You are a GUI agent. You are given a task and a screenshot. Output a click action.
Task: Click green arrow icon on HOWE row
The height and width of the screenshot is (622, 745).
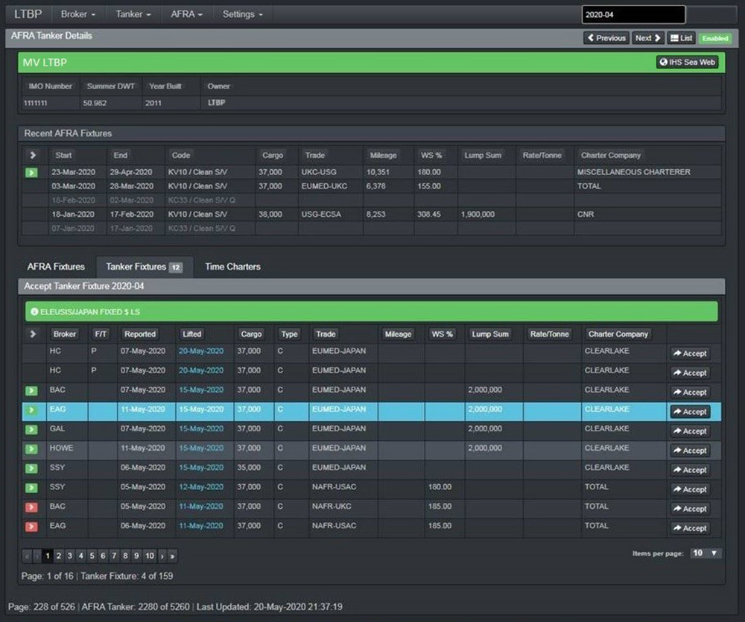[x=32, y=448]
